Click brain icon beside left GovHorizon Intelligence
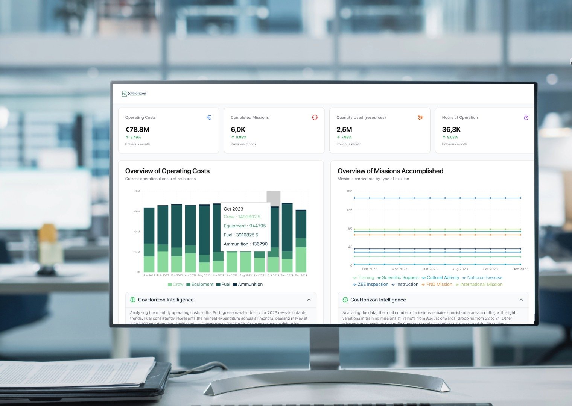The height and width of the screenshot is (406, 572). [x=133, y=300]
